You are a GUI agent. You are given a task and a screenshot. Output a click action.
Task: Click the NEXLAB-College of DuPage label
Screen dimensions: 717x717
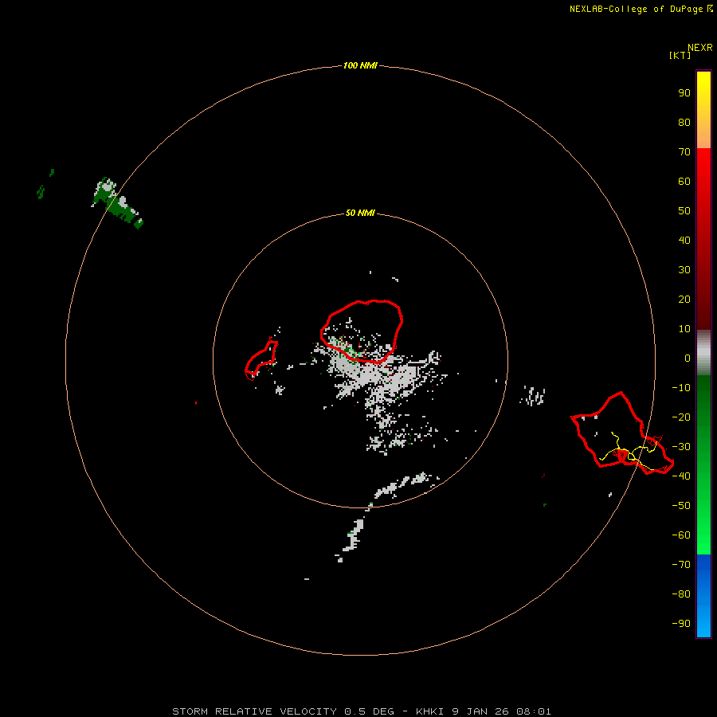(x=636, y=9)
